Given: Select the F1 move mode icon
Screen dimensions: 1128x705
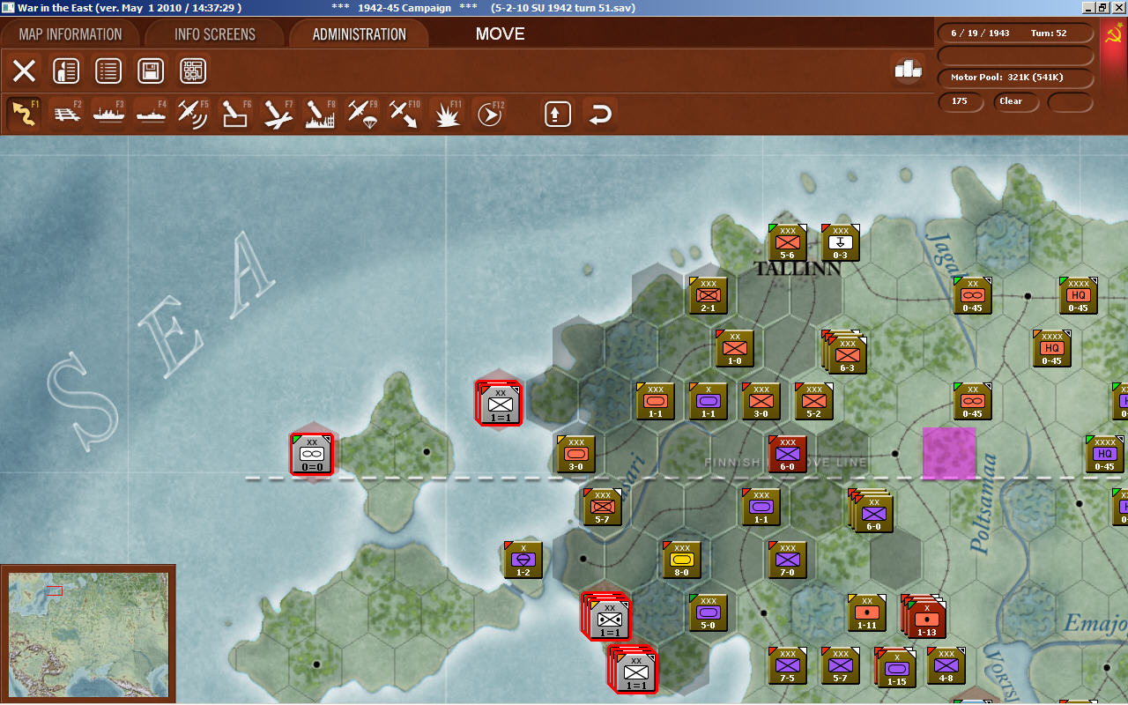Looking at the screenshot, I should point(24,115).
